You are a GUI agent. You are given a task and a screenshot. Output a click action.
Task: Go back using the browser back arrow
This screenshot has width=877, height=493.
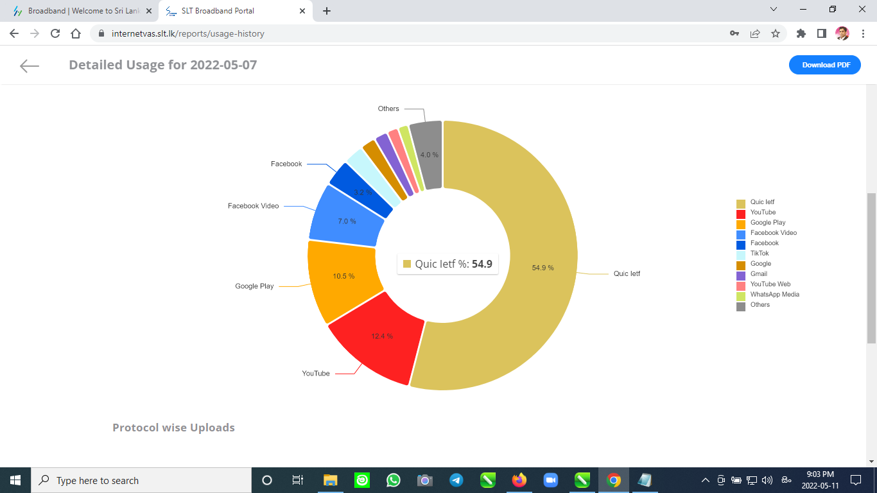[x=14, y=33]
